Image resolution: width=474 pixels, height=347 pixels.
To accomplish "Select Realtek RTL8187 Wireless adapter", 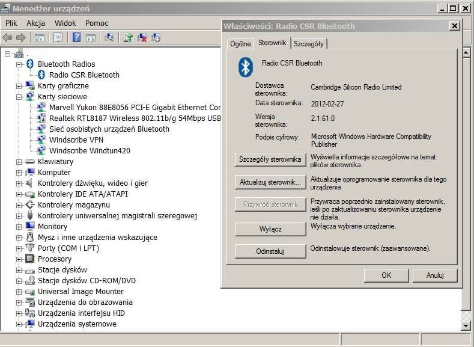I will [135, 118].
